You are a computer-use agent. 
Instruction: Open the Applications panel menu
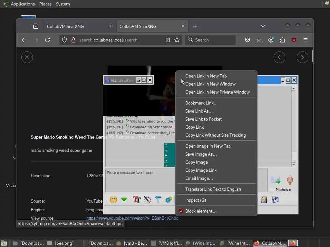23,4
